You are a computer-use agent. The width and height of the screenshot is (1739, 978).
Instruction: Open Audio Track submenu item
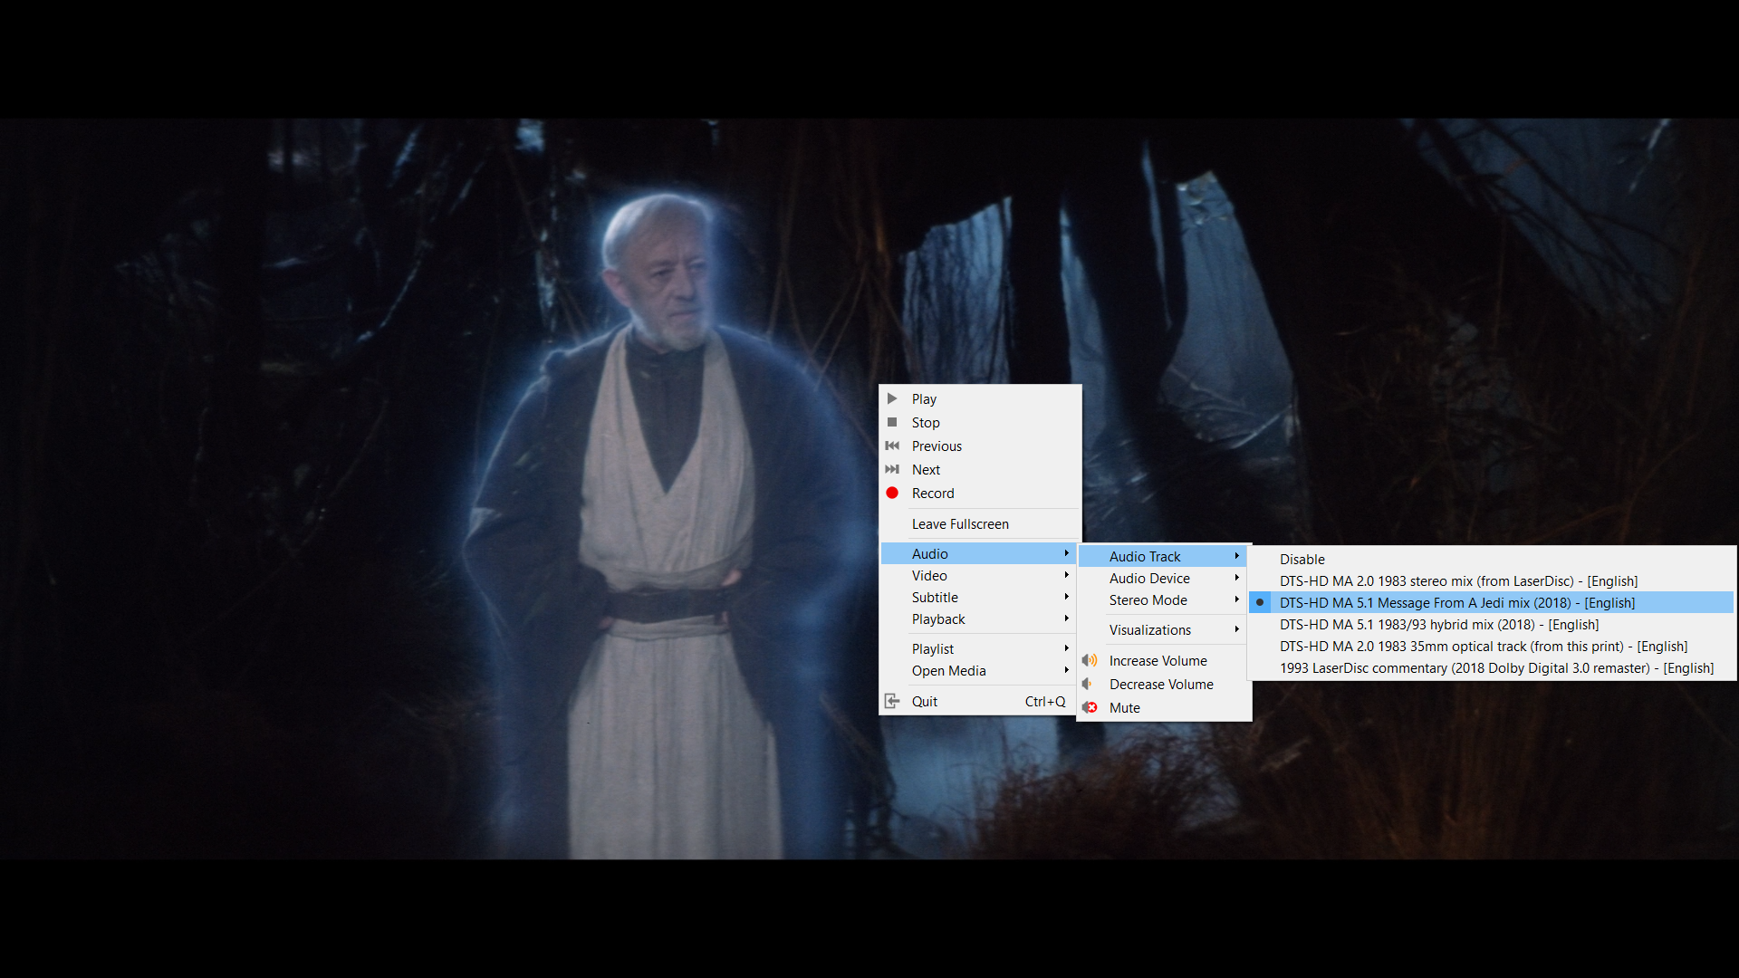[x=1163, y=556]
